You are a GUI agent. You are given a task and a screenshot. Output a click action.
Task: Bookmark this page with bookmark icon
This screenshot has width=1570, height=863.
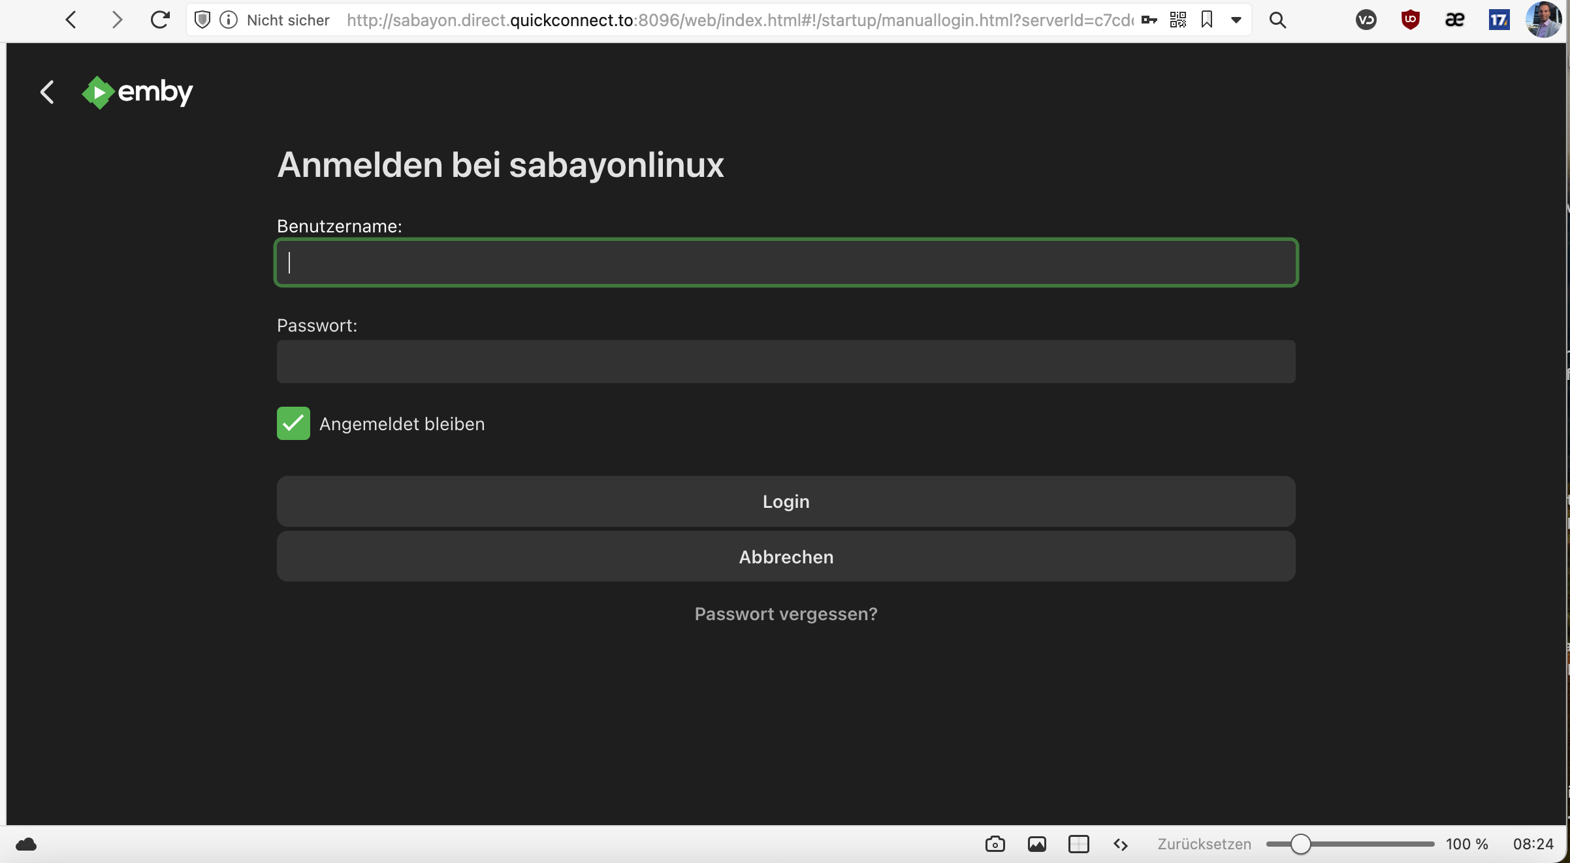tap(1207, 20)
